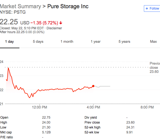Select the 1 day tab
The image size is (160, 140).
10,42
